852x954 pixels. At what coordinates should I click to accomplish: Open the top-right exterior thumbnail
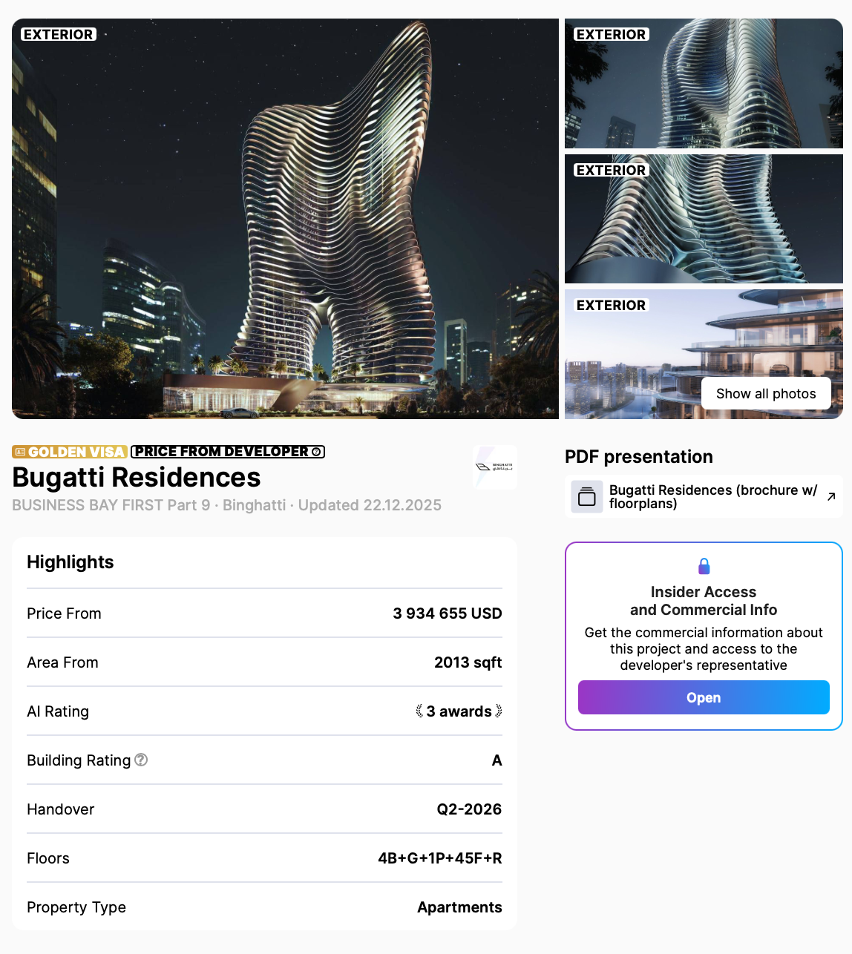[704, 83]
